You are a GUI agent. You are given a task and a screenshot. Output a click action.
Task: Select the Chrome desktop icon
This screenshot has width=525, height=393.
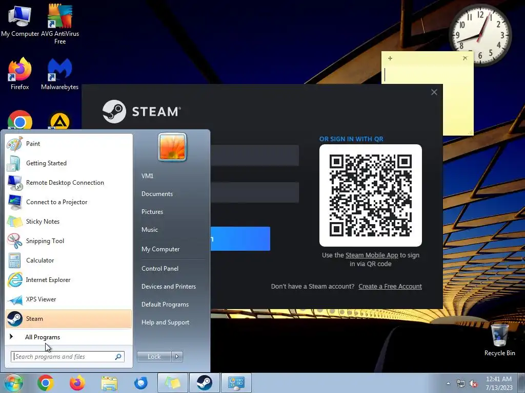click(x=20, y=120)
